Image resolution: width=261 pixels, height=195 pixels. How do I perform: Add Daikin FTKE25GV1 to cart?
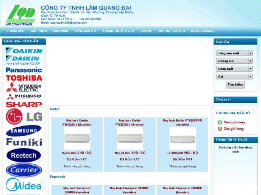tap(77, 166)
